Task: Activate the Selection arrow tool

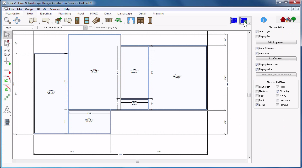Action: pyautogui.click(x=7, y=35)
